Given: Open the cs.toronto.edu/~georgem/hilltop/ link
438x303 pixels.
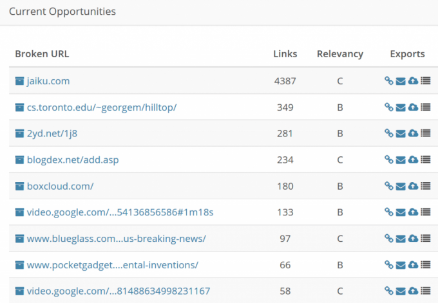Looking at the screenshot, I should (102, 107).
